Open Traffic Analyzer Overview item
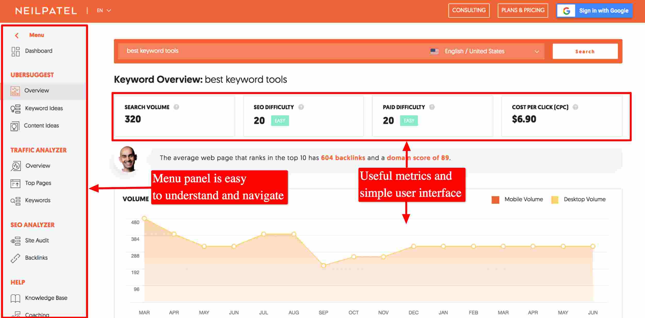Image resolution: width=645 pixels, height=318 pixels. (38, 166)
